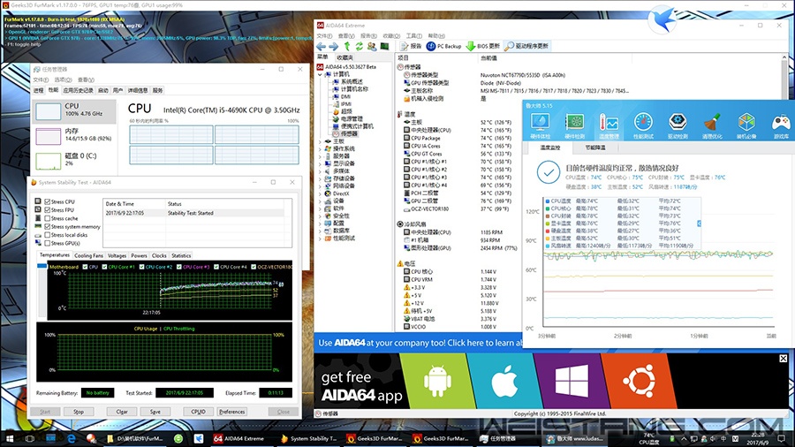Viewport: 795px width, 447px height.
Task: Click the green monitor graph icon in AIDA64 toolbar
Action: tap(385, 46)
